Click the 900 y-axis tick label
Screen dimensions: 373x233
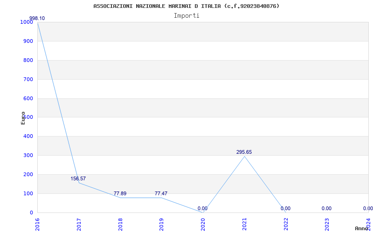[x=28, y=41]
